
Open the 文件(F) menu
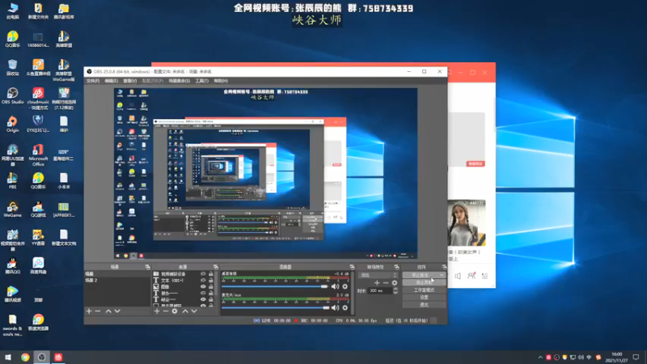point(93,81)
